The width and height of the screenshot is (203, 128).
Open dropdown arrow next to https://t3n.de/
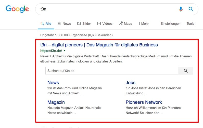coord(65,50)
